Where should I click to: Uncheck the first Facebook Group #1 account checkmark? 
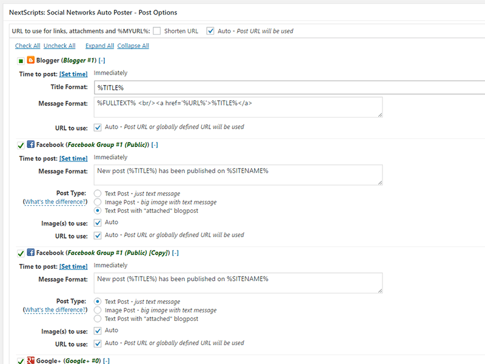click(21, 145)
